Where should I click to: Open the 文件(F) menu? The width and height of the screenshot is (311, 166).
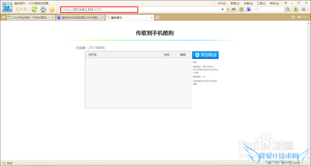pos(222,3)
